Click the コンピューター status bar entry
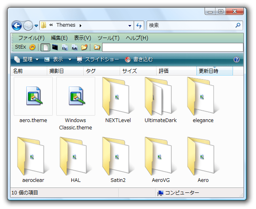The image size is (256, 209). point(178,193)
